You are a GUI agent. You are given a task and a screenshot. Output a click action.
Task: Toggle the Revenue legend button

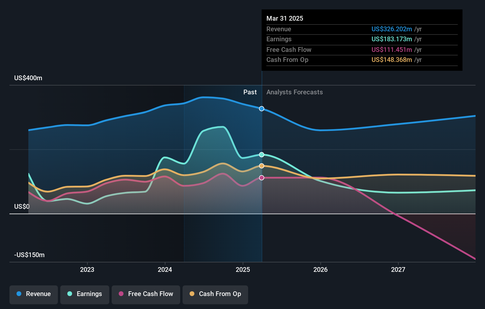[34, 295]
